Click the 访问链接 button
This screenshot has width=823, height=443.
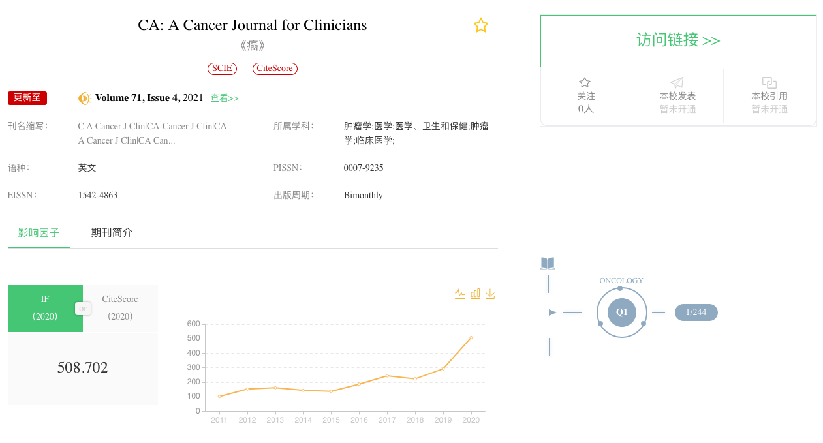[x=678, y=40]
